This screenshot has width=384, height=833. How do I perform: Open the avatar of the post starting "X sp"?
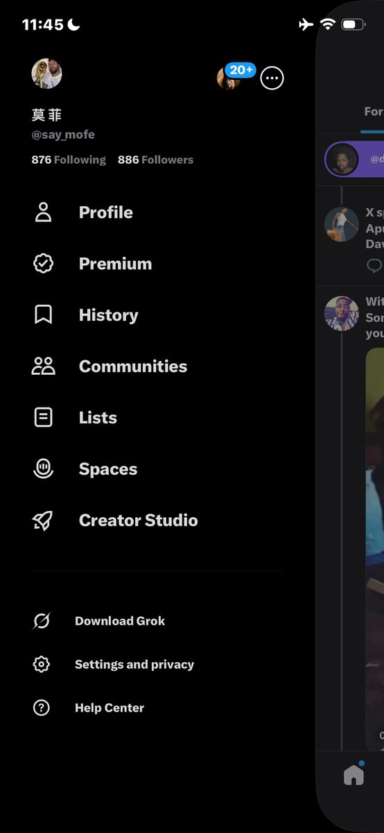point(341,224)
